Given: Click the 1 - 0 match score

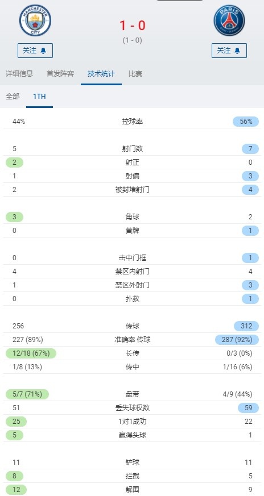Looking at the screenshot, I should 133,26.
